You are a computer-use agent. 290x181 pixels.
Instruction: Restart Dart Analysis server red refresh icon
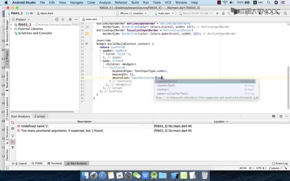pos(13,123)
